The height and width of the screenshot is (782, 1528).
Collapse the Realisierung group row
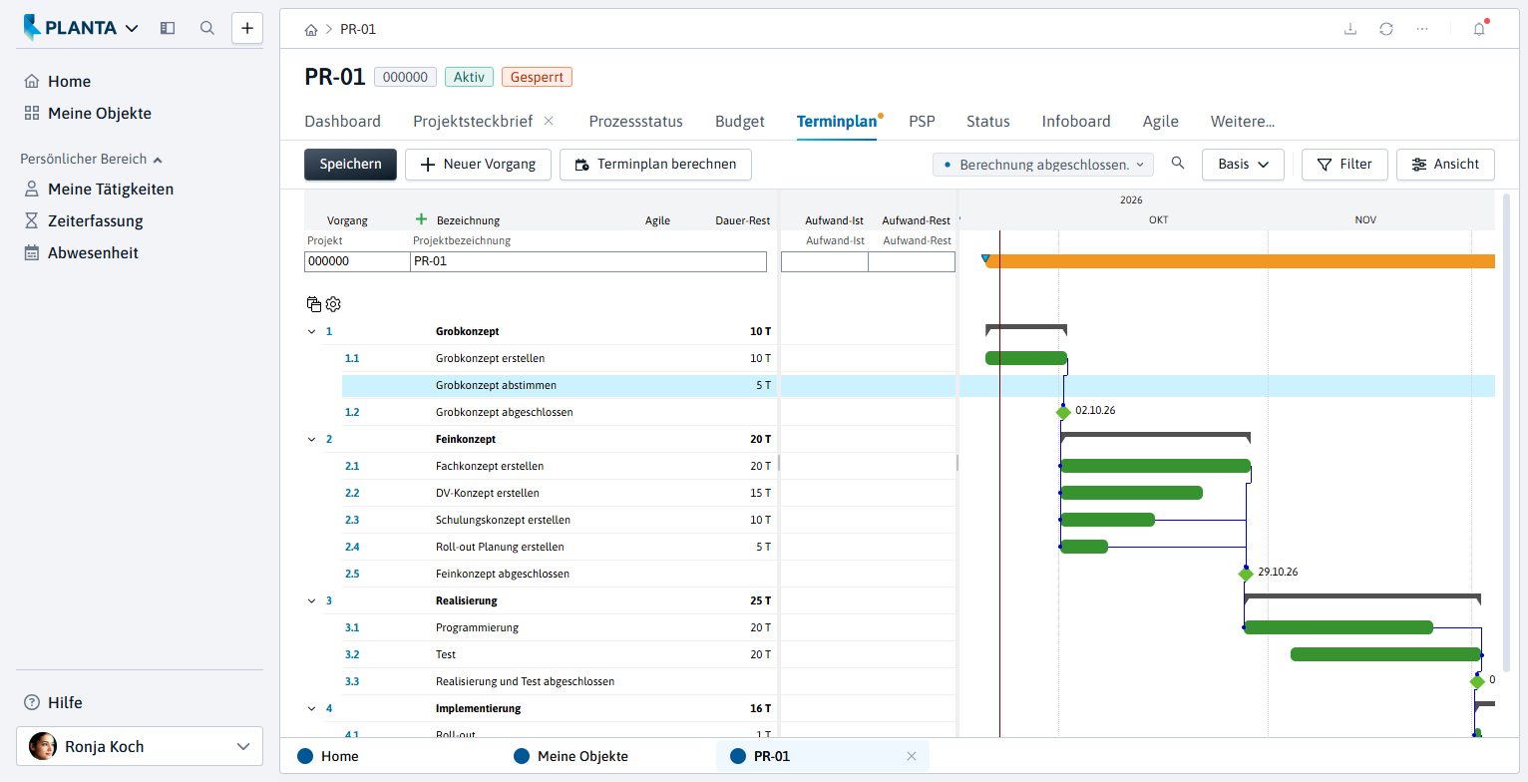(x=312, y=600)
